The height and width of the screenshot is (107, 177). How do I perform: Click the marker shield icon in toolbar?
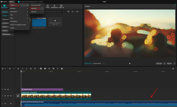[35, 68]
